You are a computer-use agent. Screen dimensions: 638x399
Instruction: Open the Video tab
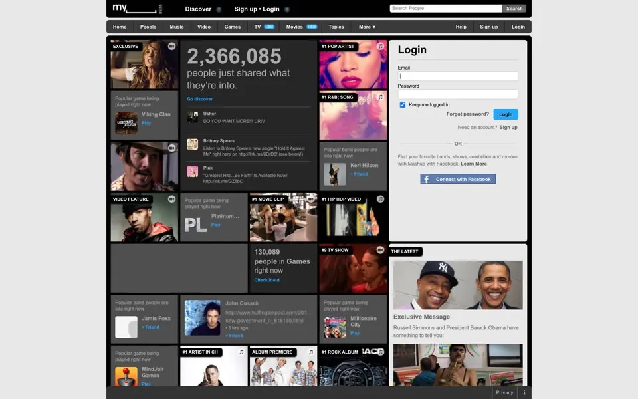204,27
